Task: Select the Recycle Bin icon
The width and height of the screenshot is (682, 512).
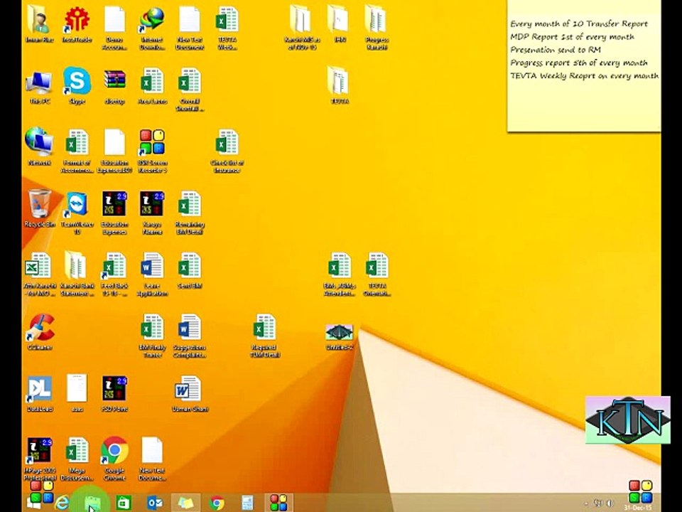Action: 39,206
